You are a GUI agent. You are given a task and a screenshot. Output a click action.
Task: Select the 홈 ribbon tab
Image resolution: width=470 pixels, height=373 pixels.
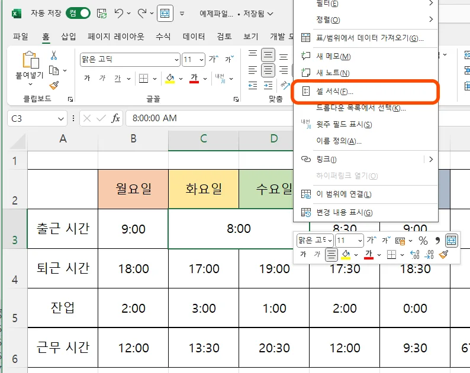pyautogui.click(x=46, y=37)
